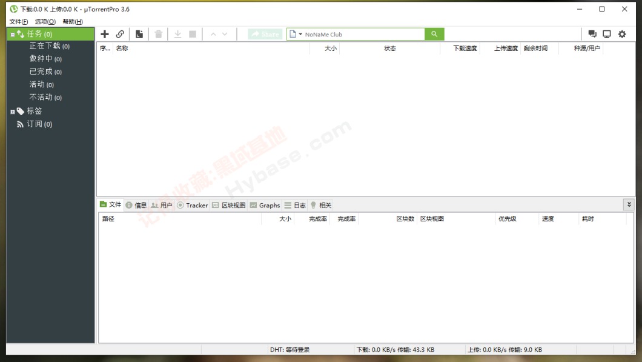
Task: Click the Add Torrent from URL link icon
Action: click(x=120, y=35)
